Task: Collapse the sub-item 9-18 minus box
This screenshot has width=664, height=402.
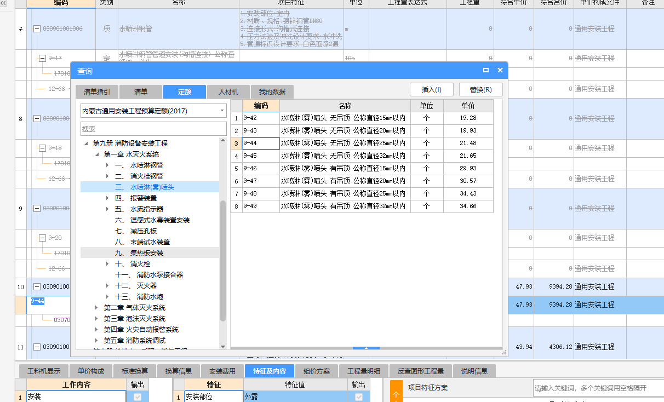Action: coord(42,148)
